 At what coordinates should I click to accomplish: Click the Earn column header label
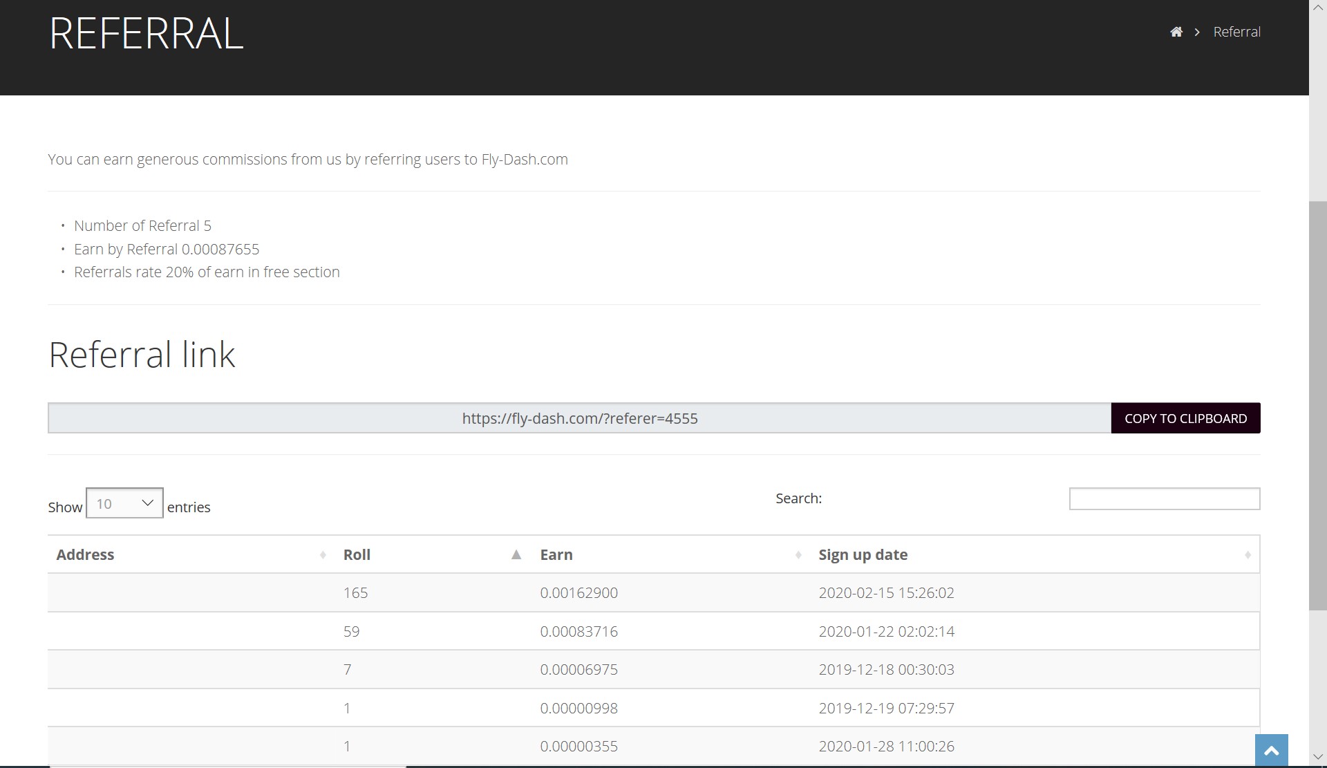[x=556, y=554]
